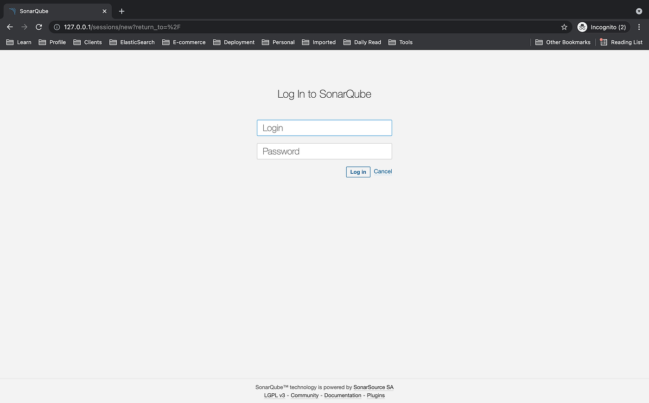
Task: Open the Personal bookmarks folder
Action: point(278,42)
